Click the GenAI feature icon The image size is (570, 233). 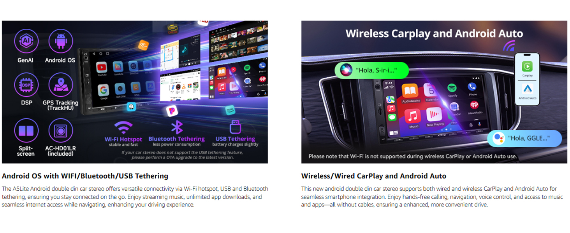click(x=26, y=41)
